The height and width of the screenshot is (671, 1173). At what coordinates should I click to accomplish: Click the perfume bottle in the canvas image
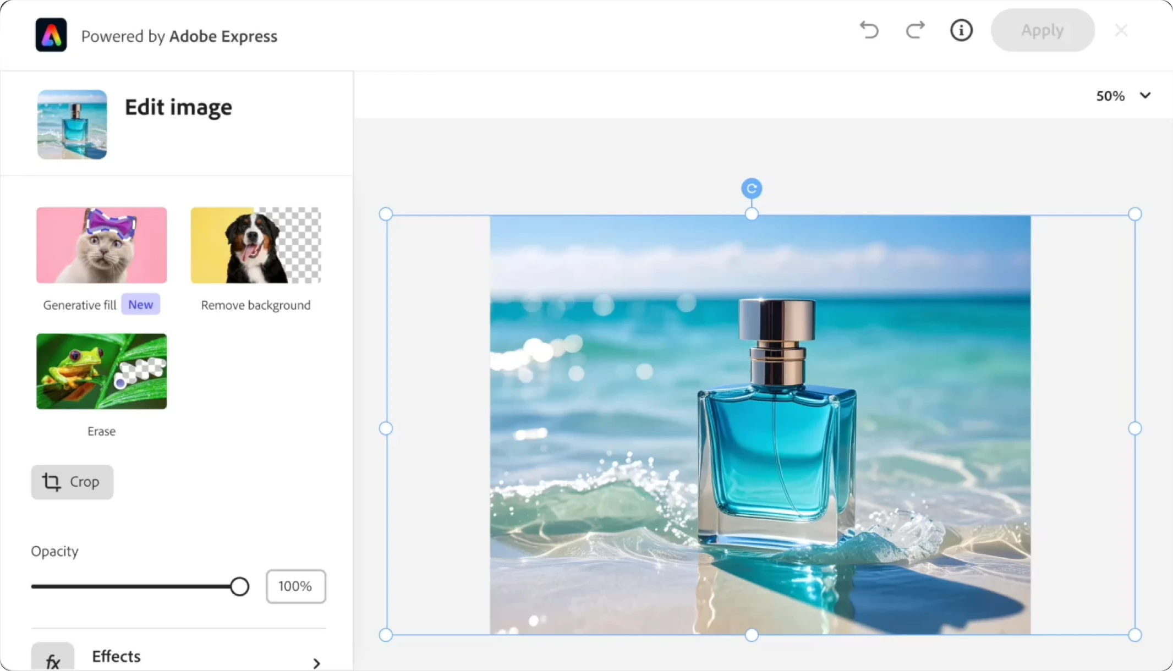pyautogui.click(x=777, y=424)
